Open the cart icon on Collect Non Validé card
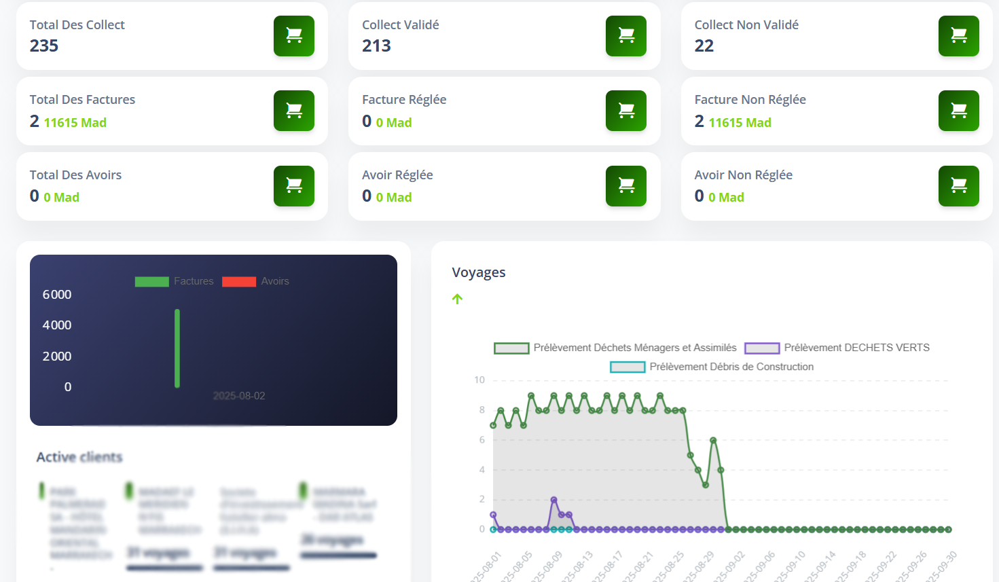Screen dimensions: 999x582 tap(958, 36)
